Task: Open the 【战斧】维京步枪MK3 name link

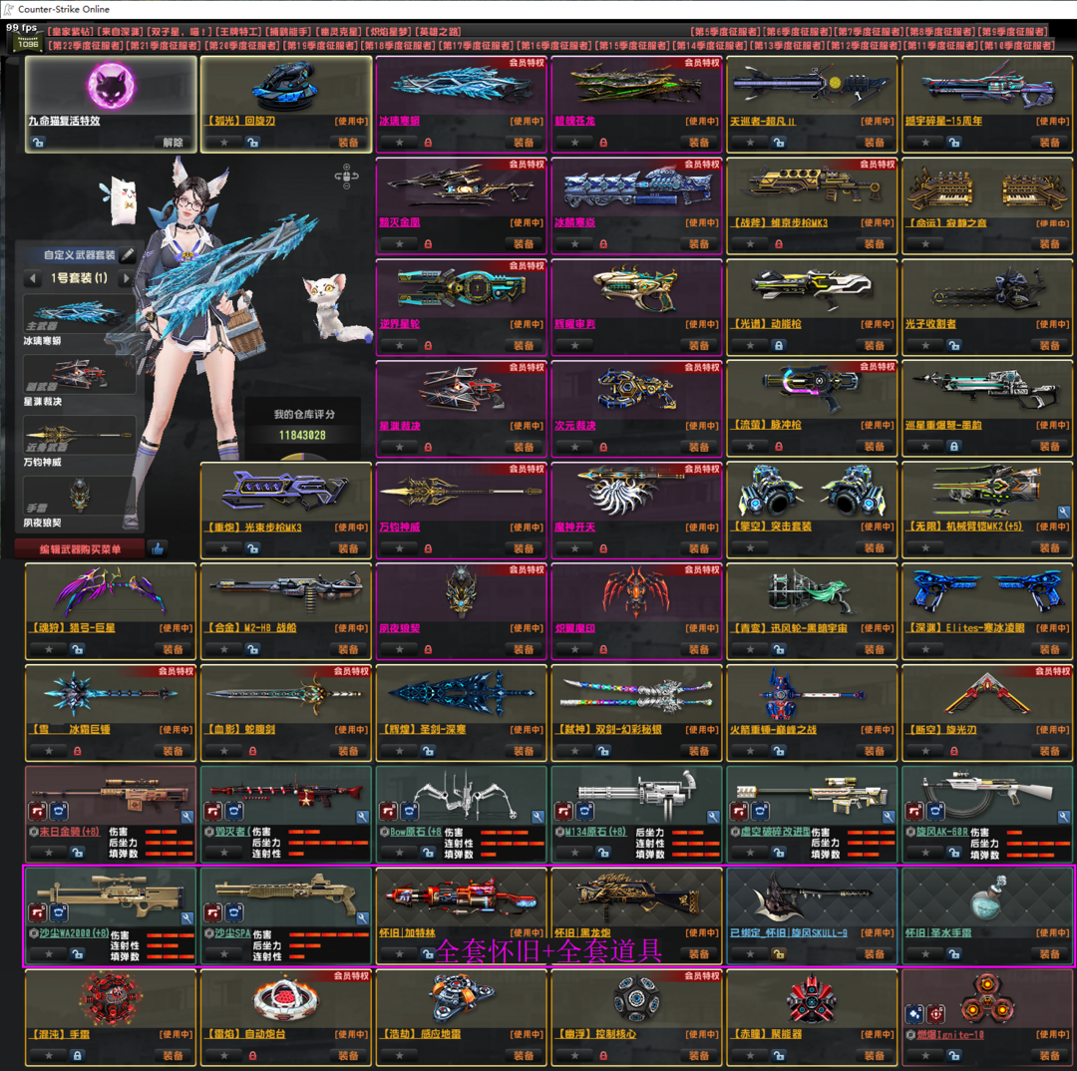Action: point(778,222)
